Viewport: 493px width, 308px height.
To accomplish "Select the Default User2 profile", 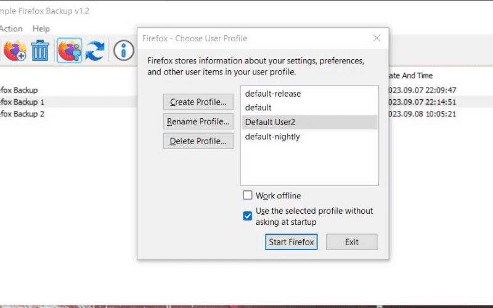I will 309,122.
